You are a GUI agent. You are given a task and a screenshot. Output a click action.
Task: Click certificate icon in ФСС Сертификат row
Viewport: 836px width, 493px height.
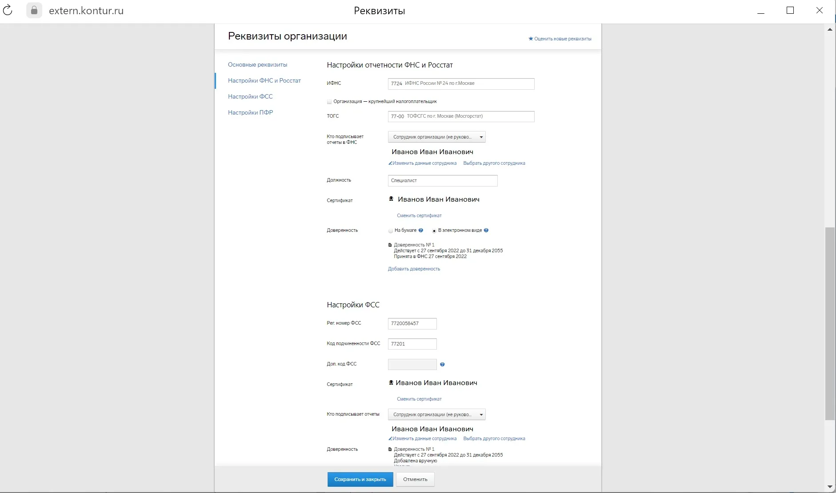pos(391,382)
